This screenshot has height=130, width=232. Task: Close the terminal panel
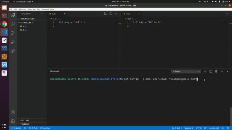(227, 71)
